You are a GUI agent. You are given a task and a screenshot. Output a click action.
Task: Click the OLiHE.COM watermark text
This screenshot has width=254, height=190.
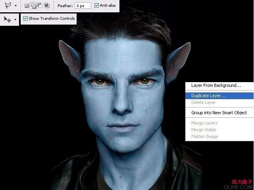(238, 187)
